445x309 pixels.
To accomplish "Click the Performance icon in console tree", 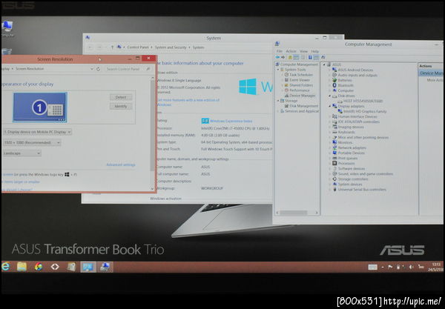I will pos(286,90).
